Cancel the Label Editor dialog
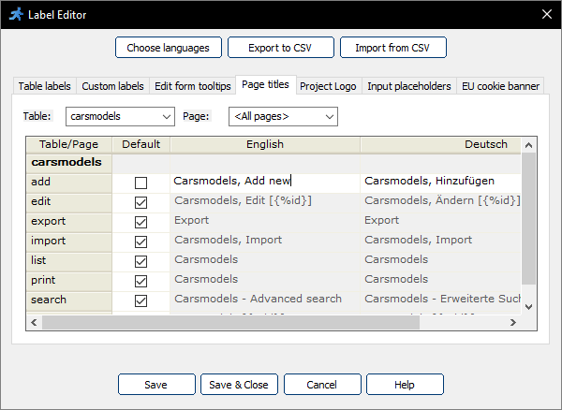 [322, 384]
